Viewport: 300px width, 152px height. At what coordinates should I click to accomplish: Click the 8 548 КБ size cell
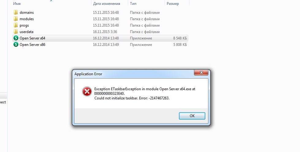click(180, 38)
